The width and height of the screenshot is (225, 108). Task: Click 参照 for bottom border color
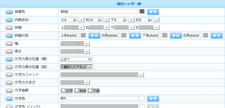[x=176, y=36]
